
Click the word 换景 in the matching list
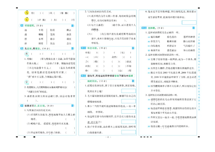[69, 35]
